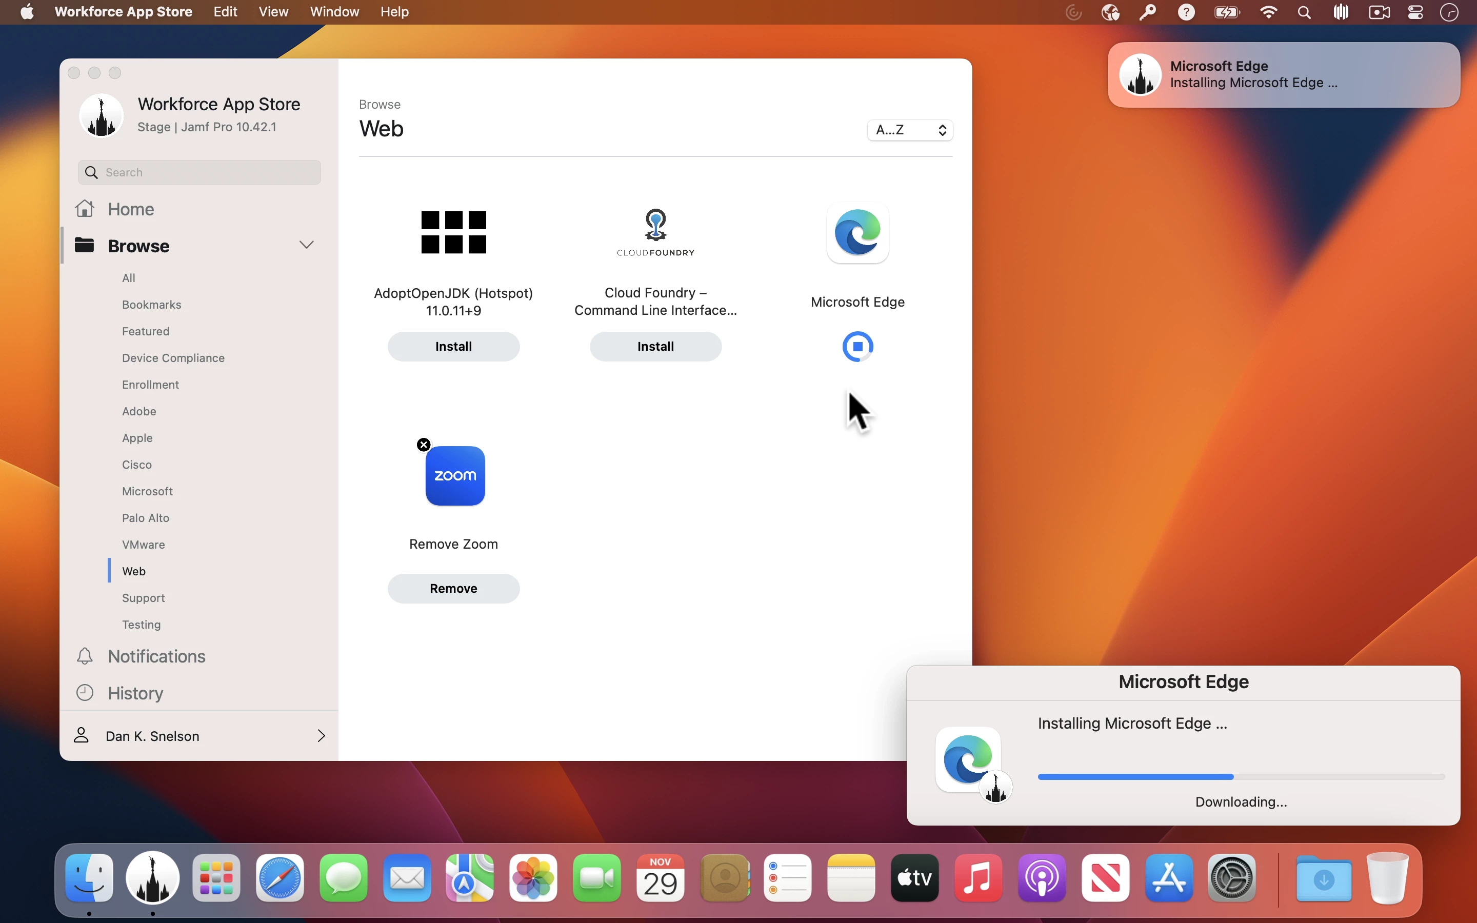Click the Microsoft Edge install notification banner
1477x923 pixels.
(x=1284, y=74)
